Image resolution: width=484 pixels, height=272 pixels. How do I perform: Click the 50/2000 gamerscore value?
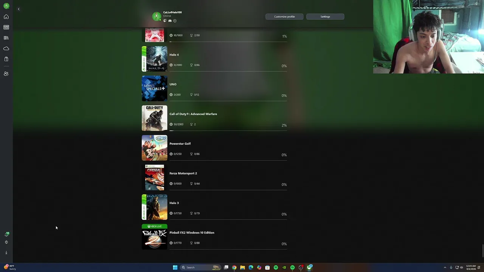click(178, 124)
